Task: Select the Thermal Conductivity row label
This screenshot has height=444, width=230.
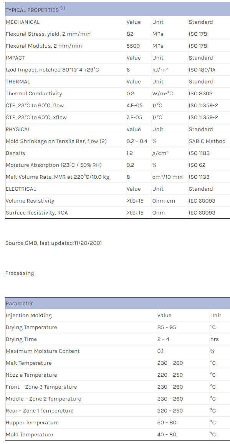Action: coord(34,93)
